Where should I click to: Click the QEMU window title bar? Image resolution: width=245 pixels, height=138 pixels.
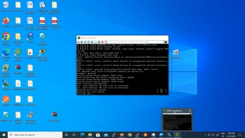pyautogui.click(x=122, y=38)
